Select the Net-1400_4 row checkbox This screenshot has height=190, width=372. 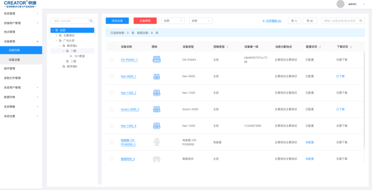pyautogui.click(x=112, y=126)
